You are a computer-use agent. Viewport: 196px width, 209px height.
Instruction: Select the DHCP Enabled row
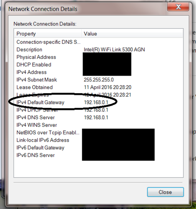point(98,65)
